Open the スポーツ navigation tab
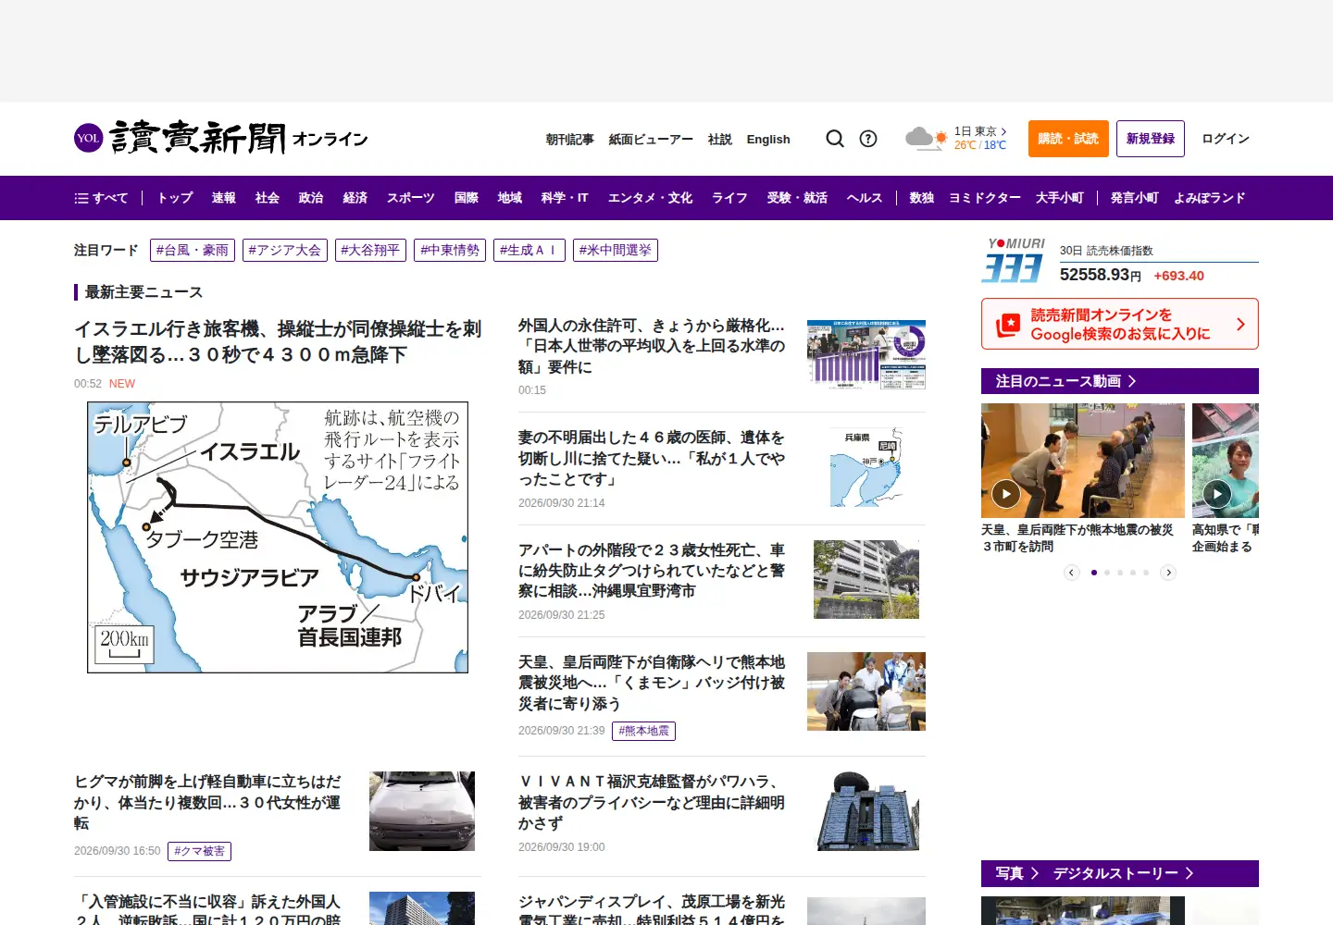This screenshot has width=1333, height=925. point(411,198)
